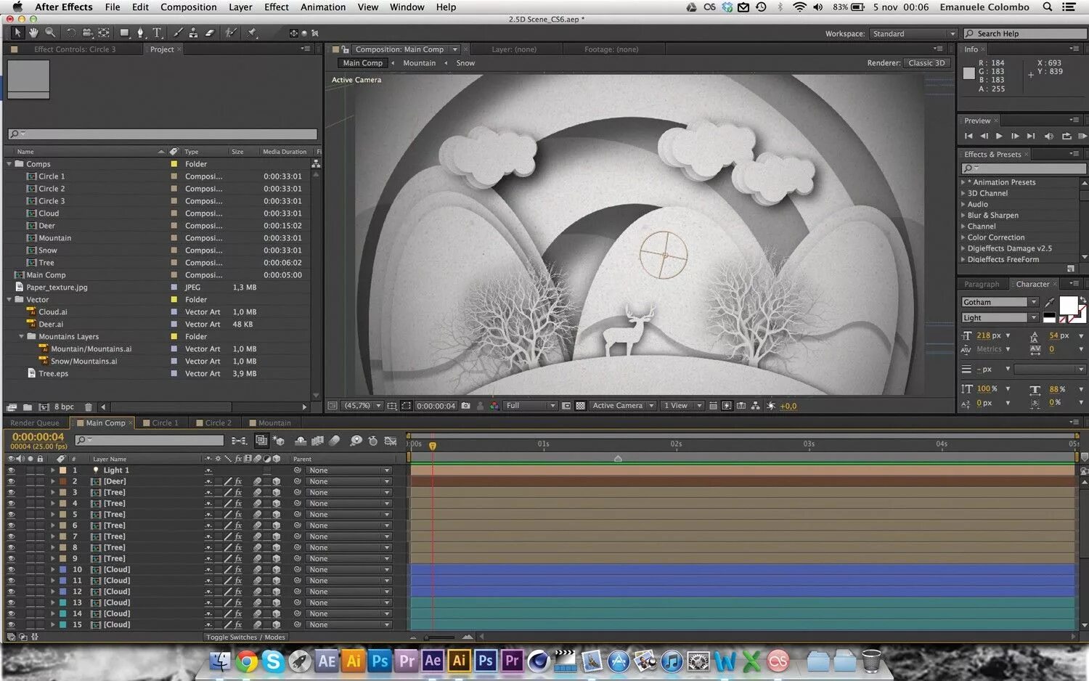Click the timeline zoom slider
The height and width of the screenshot is (681, 1089).
440,637
